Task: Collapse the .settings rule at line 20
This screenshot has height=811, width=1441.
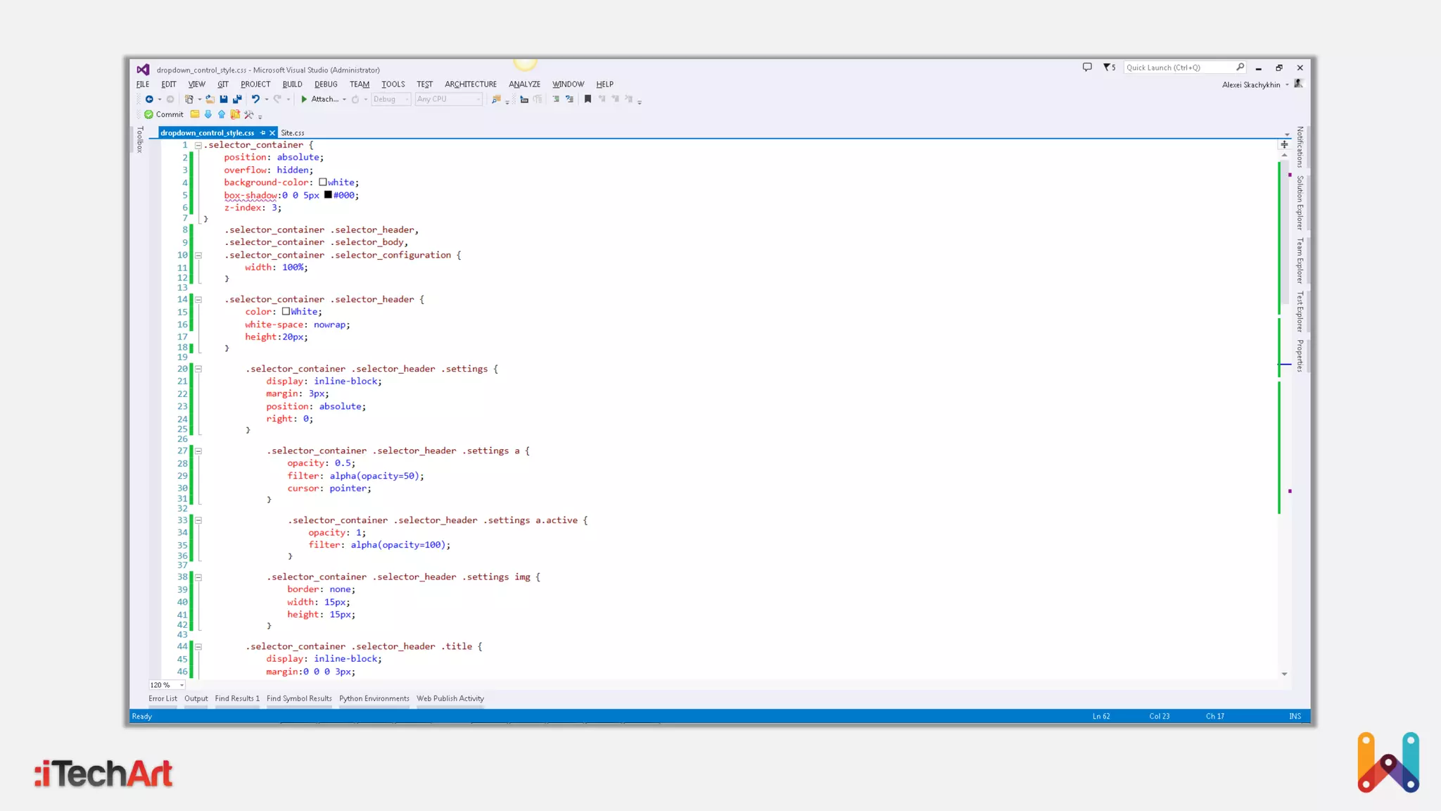Action: pos(198,369)
